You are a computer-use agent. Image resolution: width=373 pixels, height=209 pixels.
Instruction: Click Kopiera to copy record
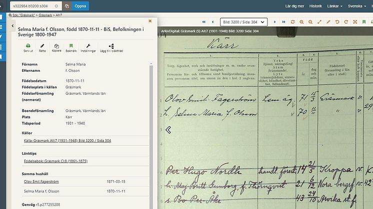point(56,48)
